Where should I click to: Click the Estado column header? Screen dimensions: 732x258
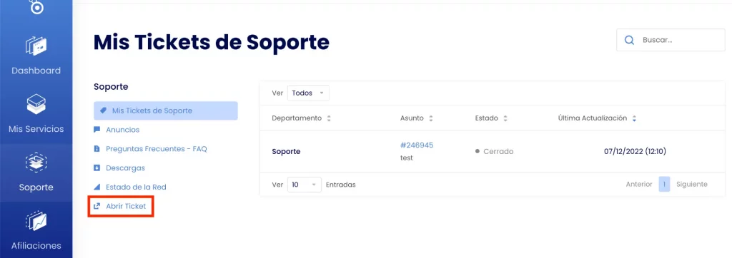pos(486,118)
